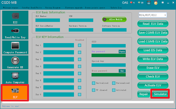The height and width of the screenshot is (109, 176).
Task: Check Disabled box for Key 2
Action: tap(79, 52)
